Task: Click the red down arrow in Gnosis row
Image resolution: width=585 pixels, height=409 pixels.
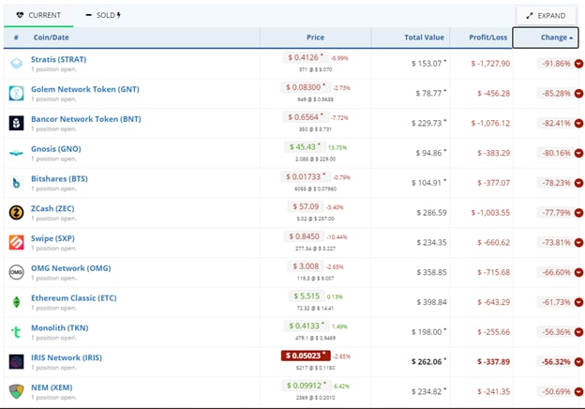Action: point(578,153)
